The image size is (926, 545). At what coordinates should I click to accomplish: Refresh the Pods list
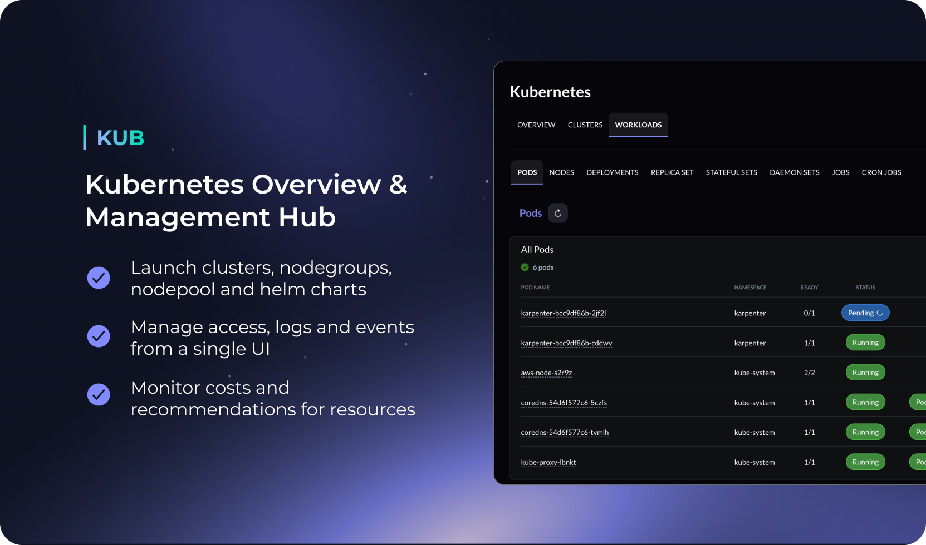pos(558,213)
